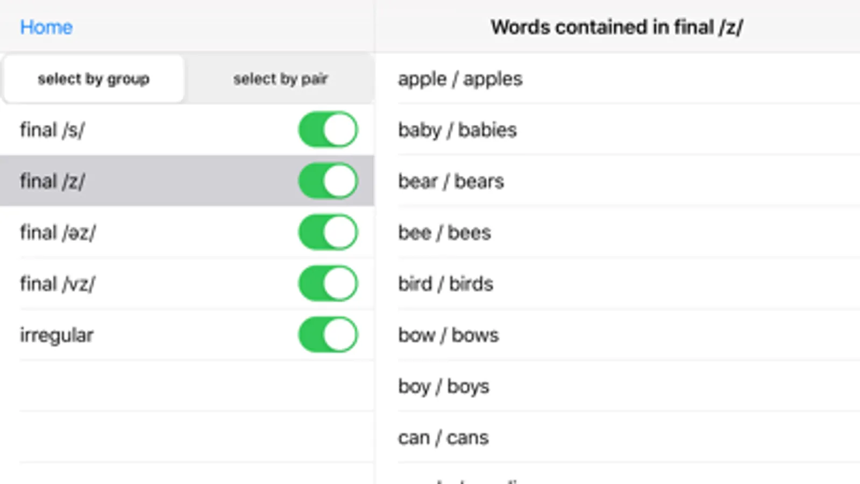The image size is (860, 484).
Task: Tap the bird / birds entry
Action: (x=445, y=283)
